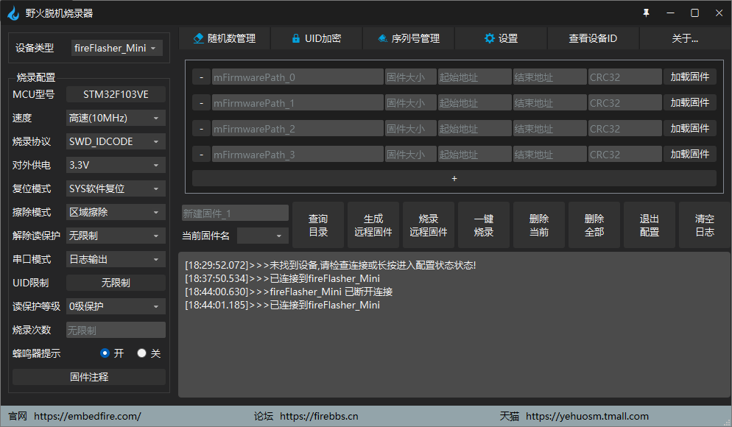Open the 速度 高速(10MHz) dropdown
Screen dimensions: 732x427
tap(116, 118)
